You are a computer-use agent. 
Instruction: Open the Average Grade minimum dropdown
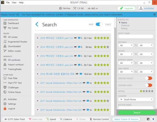click(126, 63)
